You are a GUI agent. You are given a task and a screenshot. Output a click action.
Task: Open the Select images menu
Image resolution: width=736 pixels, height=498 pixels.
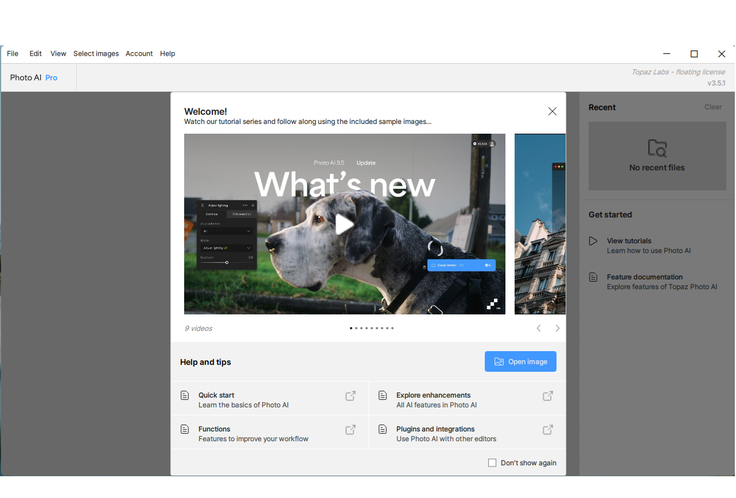96,53
